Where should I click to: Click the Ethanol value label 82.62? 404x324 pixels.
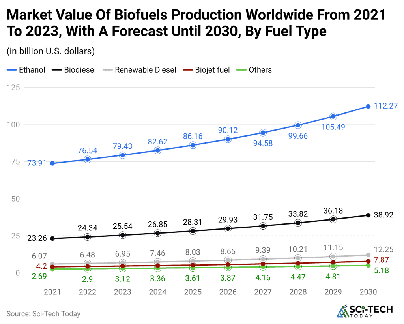point(158,142)
